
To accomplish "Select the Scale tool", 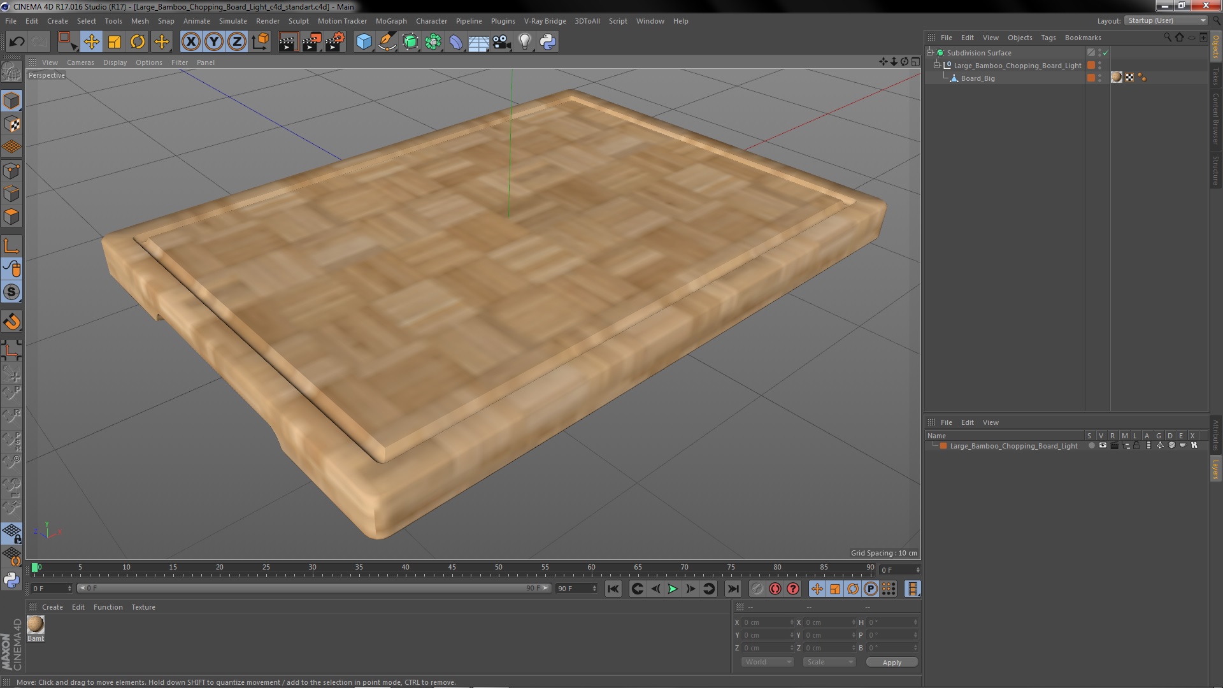I will point(115,42).
